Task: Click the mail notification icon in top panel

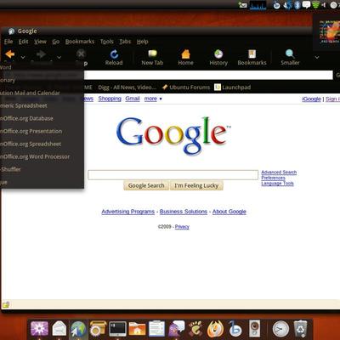Action: 243,4
